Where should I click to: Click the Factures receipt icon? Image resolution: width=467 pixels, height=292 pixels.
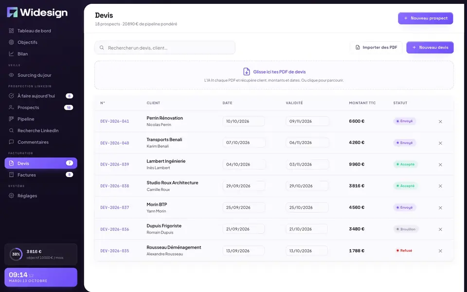(11, 175)
